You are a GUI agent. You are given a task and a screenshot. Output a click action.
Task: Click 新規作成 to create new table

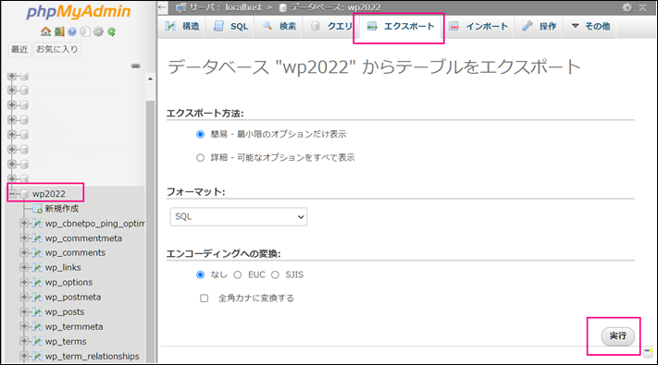click(62, 208)
